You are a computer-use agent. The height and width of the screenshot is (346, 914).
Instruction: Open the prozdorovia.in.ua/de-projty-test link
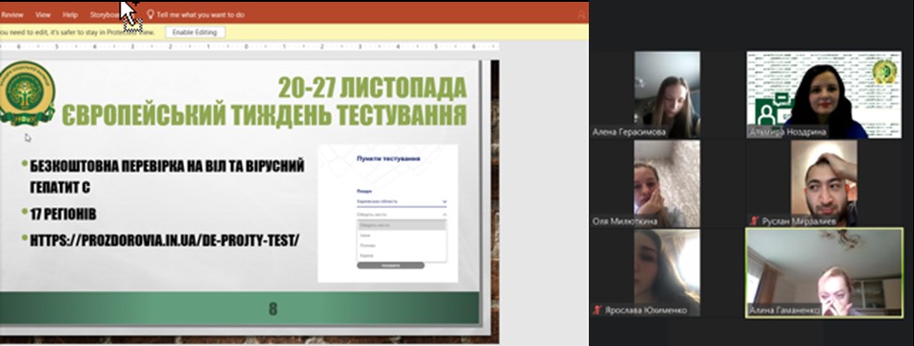(164, 239)
